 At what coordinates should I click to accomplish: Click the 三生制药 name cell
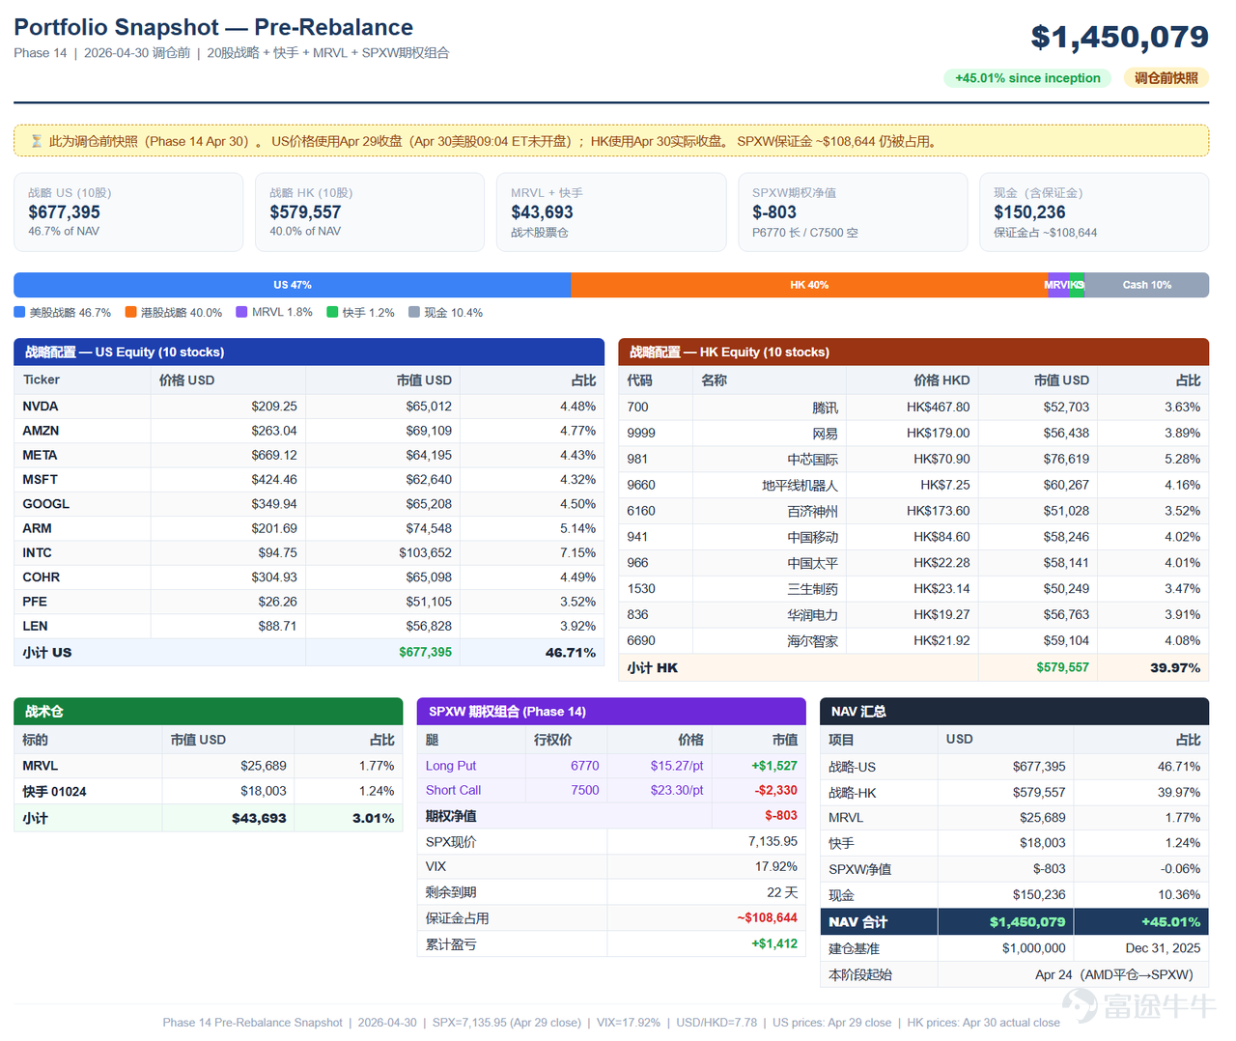pyautogui.click(x=770, y=588)
